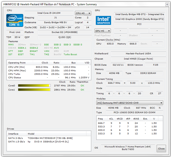Click the Sandy Bridge-MB SV codename field
Screen dimensions: 171x157
coord(56,22)
